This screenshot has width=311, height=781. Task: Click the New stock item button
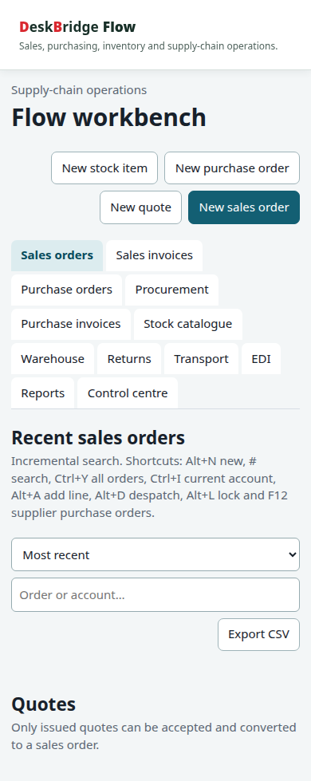(104, 168)
